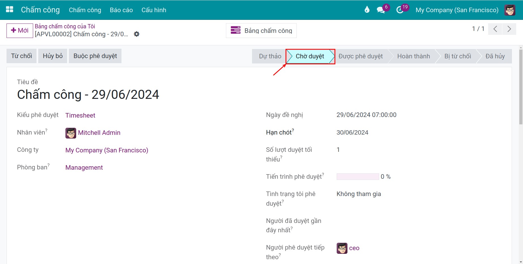Open the activities clock icon

click(x=400, y=10)
